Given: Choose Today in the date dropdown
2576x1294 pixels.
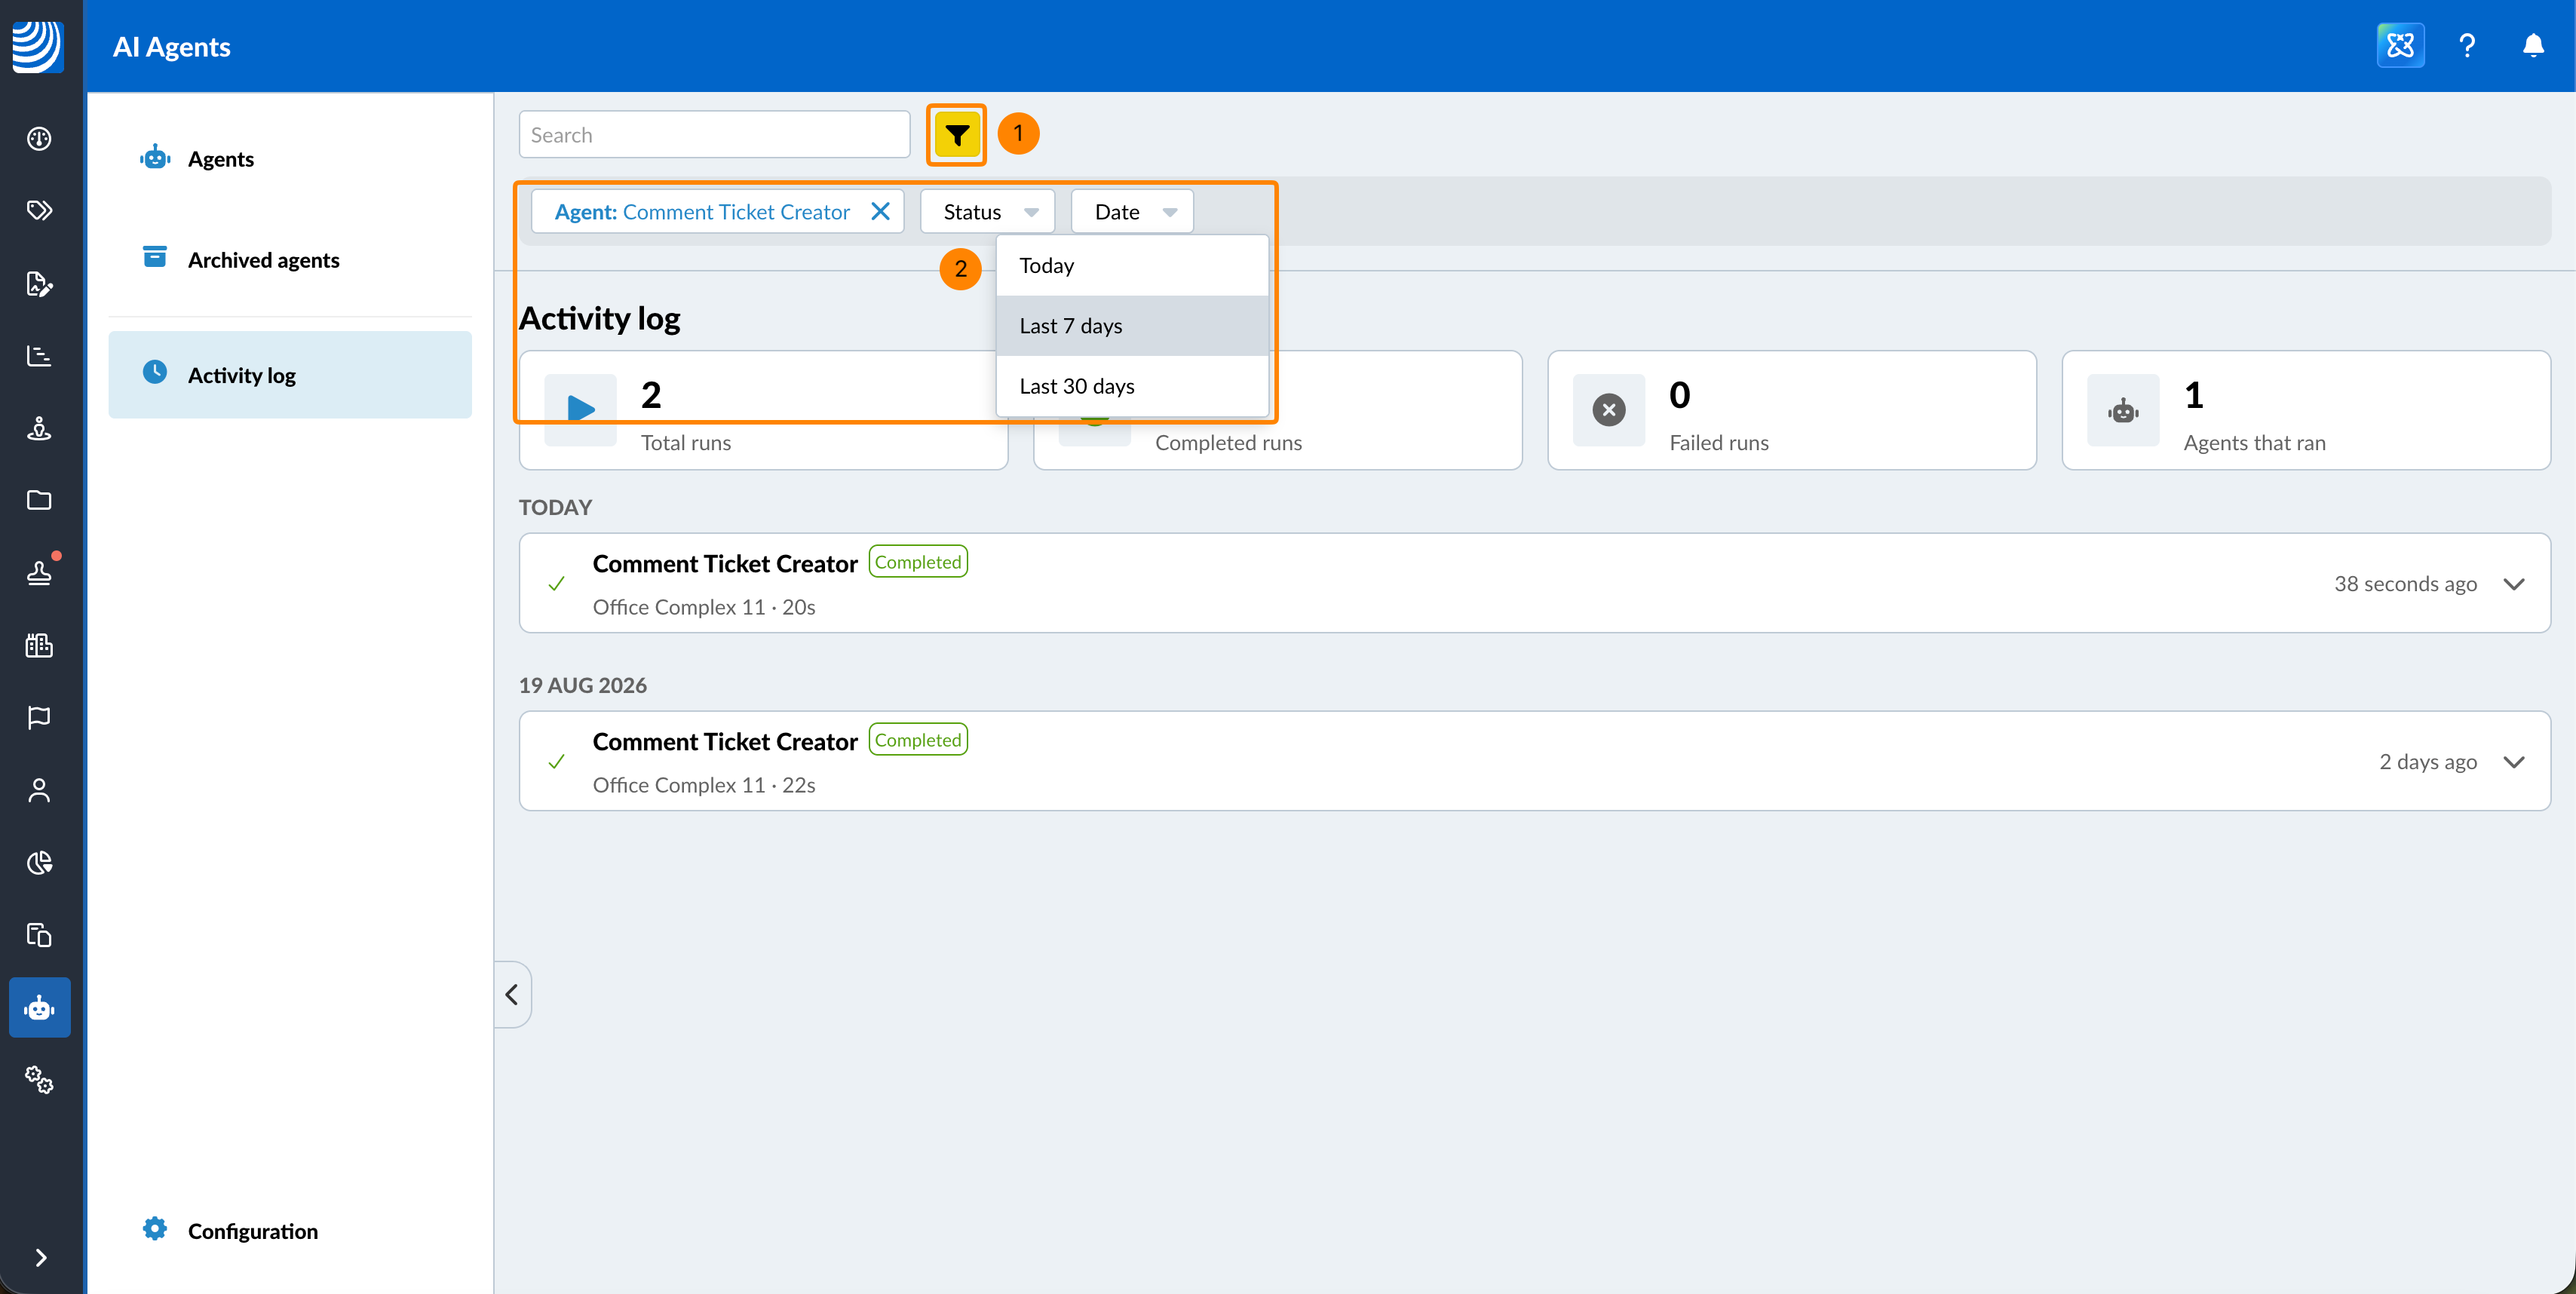Looking at the screenshot, I should tap(1132, 266).
